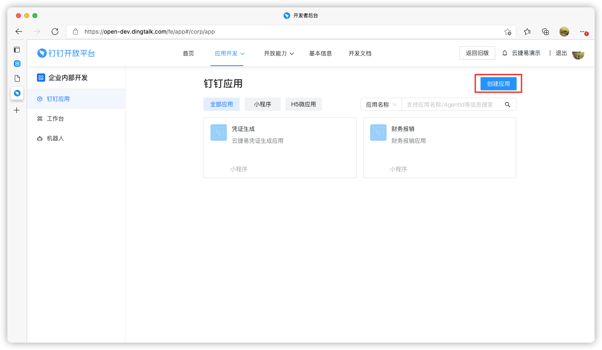Reload the page with refresh icon
This screenshot has height=350, width=602.
click(55, 32)
